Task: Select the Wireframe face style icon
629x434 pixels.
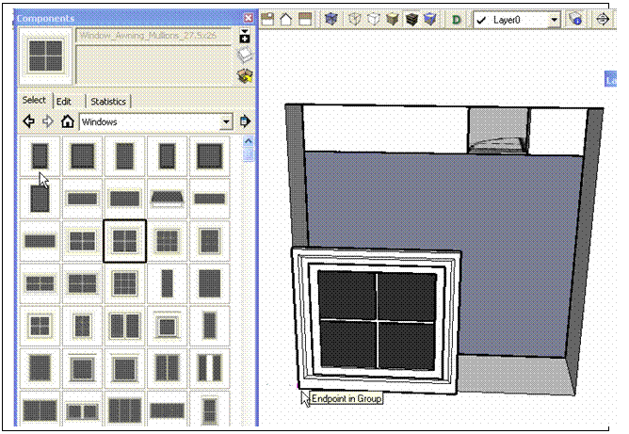Action: tap(355, 19)
